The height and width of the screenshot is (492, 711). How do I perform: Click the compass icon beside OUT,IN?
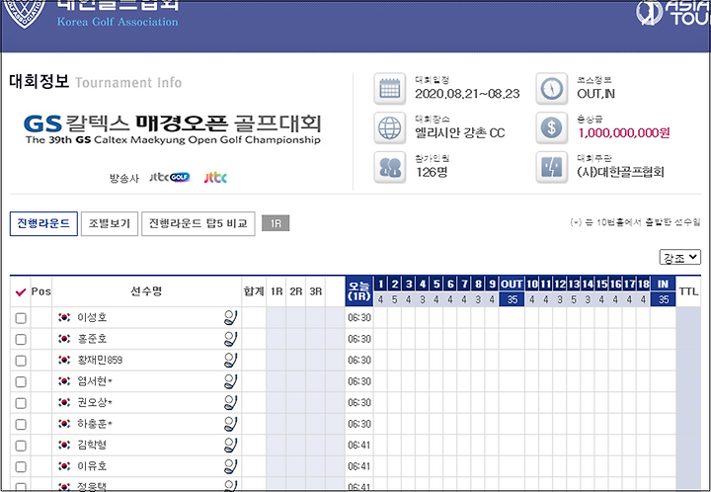pos(551,89)
